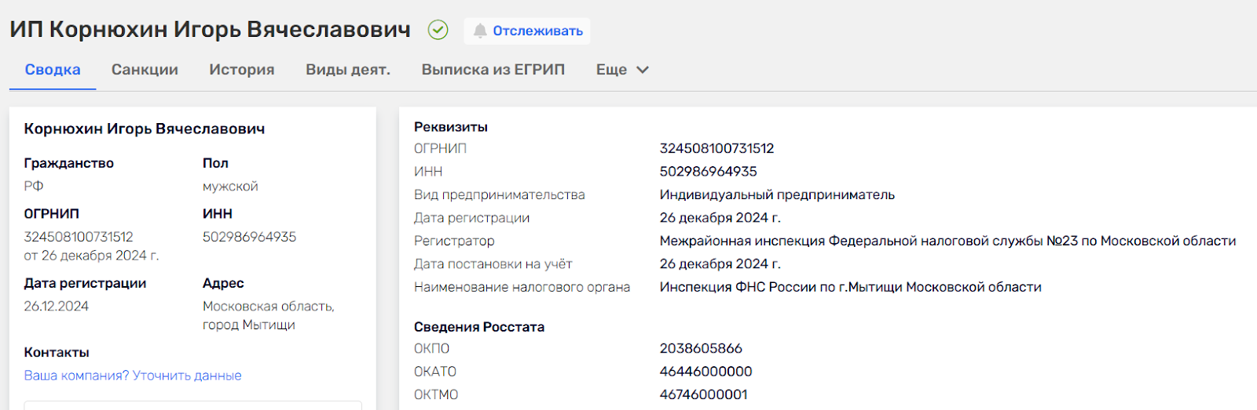Click the ОКАТО value 46446000000

(705, 372)
